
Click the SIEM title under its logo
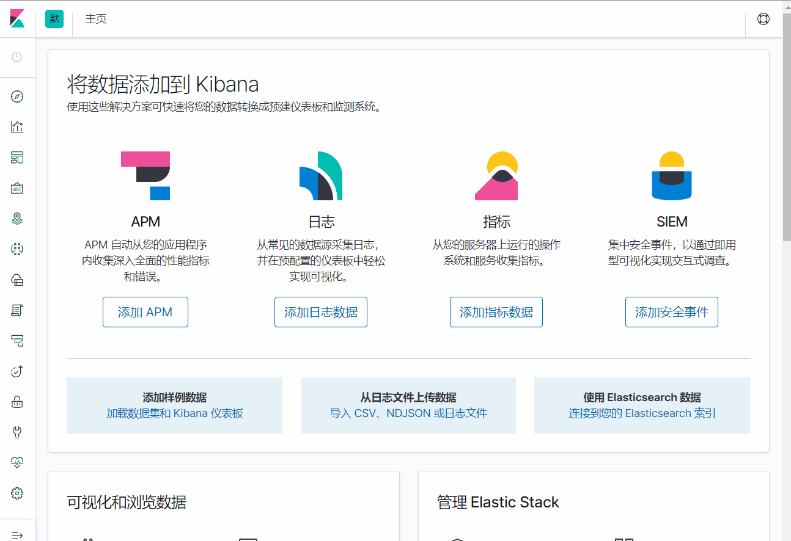[x=672, y=222]
